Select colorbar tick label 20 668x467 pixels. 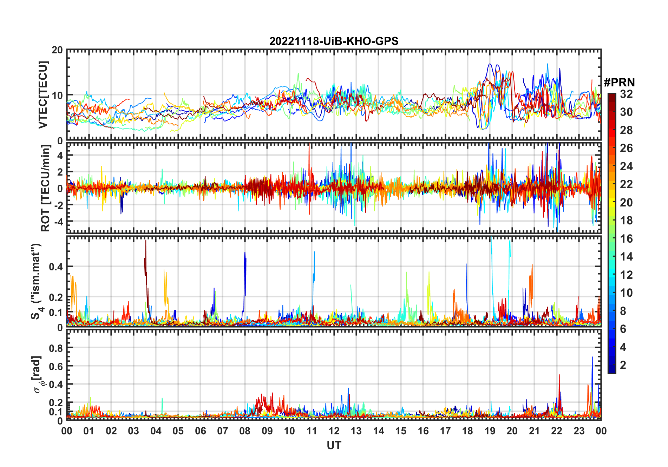tap(626, 202)
